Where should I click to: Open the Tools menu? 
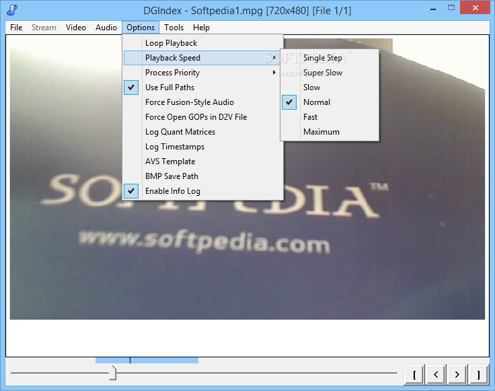tap(174, 28)
